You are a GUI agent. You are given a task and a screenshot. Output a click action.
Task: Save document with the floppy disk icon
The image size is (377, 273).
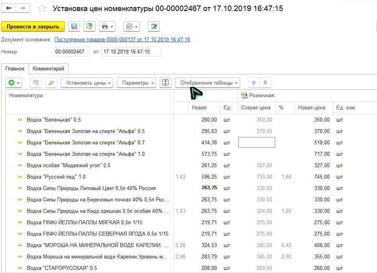[74, 26]
